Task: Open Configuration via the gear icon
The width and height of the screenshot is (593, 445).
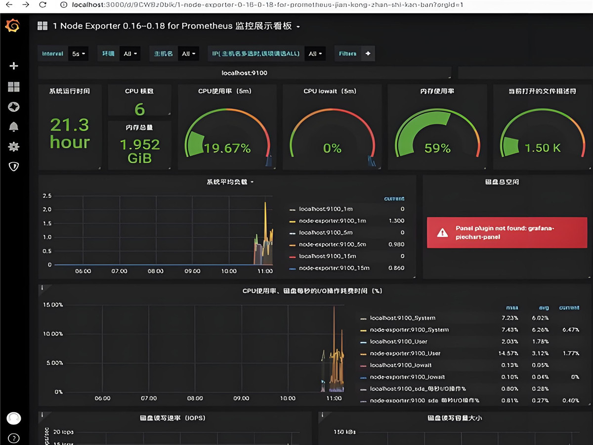Action: click(x=14, y=146)
